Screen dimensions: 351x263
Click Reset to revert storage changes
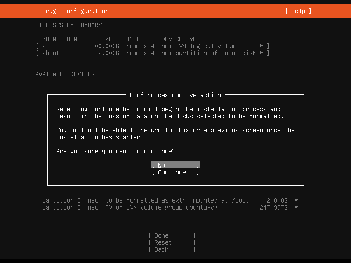tap(172, 242)
